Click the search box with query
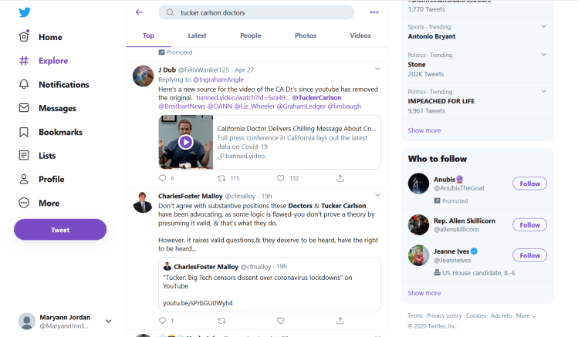578x337 pixels. [x=256, y=12]
